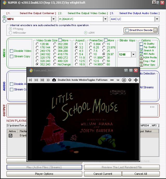
Task: Click the large minus icon in player
Action: click(112, 80)
